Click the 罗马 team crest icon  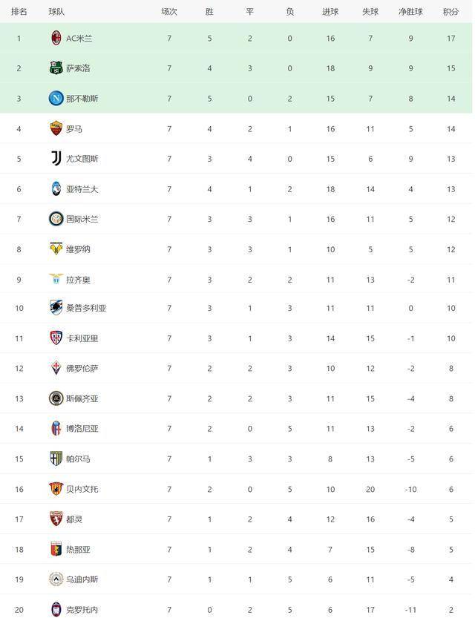pyautogui.click(x=56, y=128)
